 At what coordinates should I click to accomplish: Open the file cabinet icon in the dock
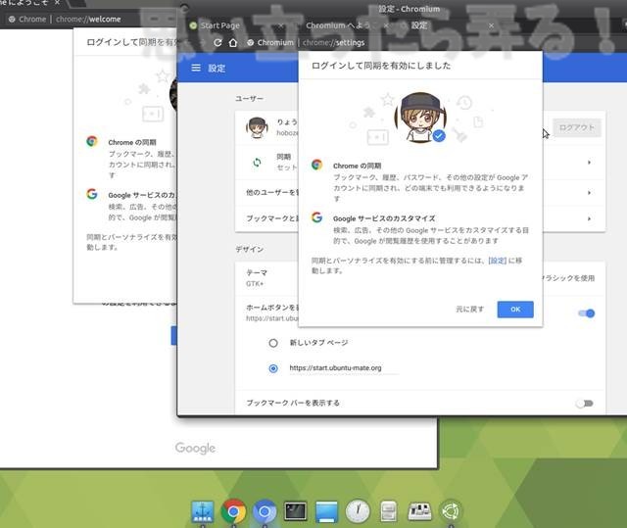coord(388,511)
